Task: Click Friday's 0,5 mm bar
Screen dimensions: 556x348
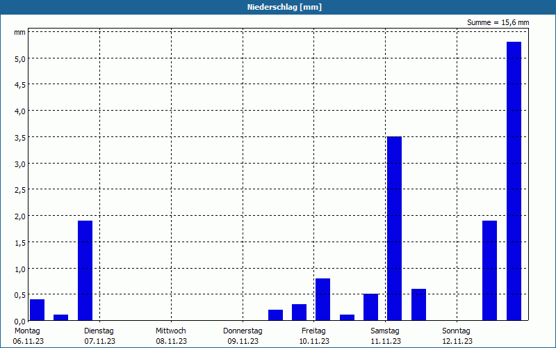Action: point(371,307)
